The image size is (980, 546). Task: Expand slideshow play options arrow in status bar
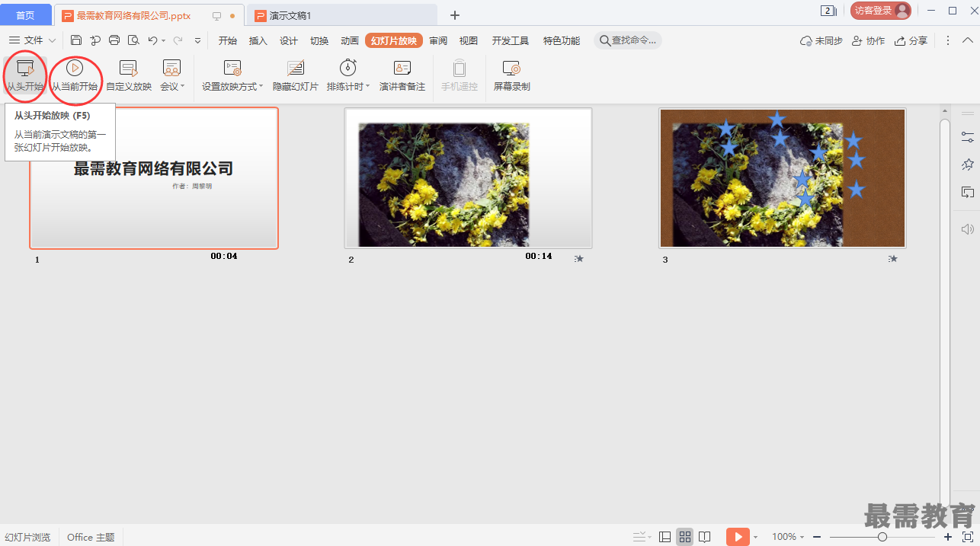pyautogui.click(x=755, y=538)
